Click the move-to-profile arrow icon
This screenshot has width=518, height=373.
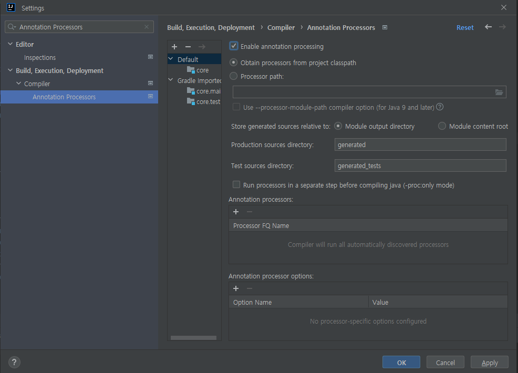[202, 47]
